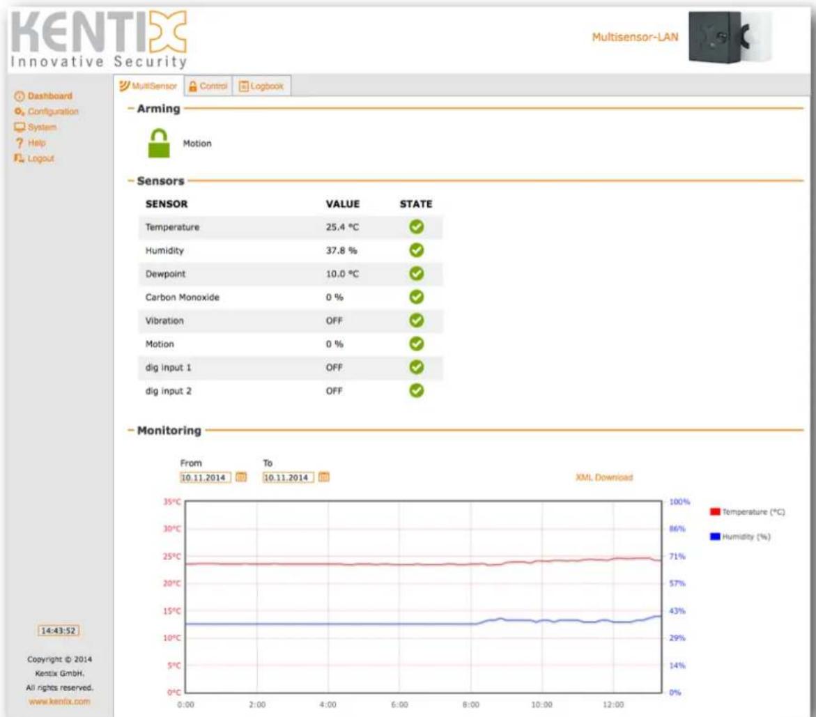
Task: Click the SENSOR column header
Action: [x=167, y=204]
